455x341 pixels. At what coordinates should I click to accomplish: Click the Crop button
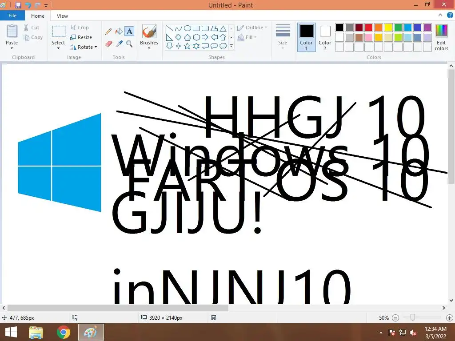(80, 28)
